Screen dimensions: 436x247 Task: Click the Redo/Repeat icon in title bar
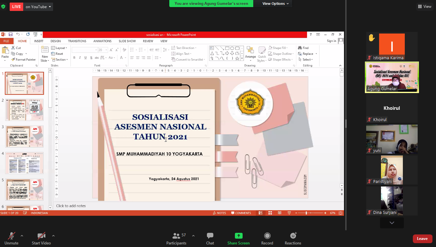coord(28,34)
